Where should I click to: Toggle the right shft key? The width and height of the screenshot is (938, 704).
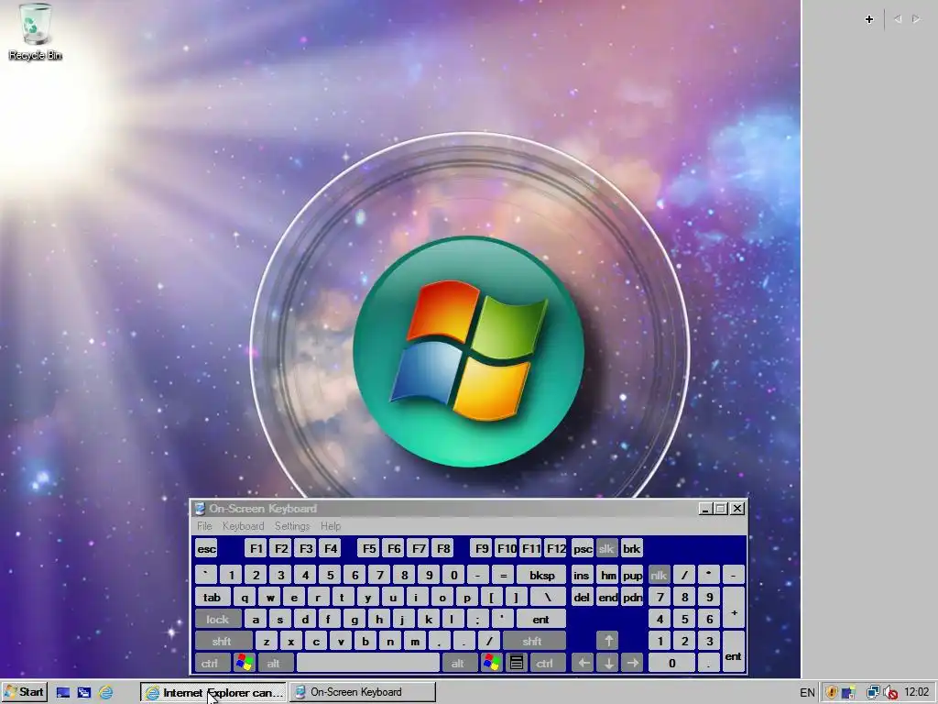[x=534, y=641]
